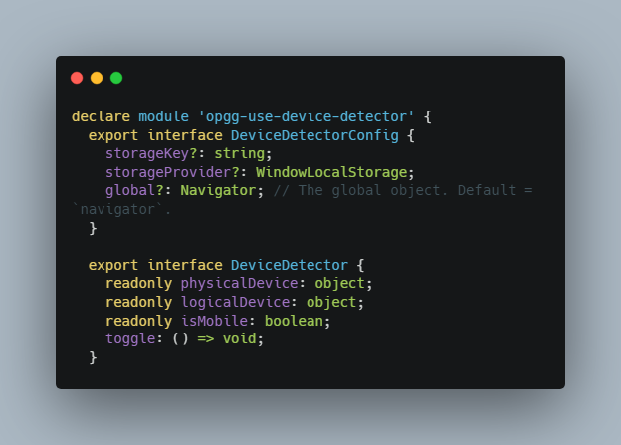The image size is (621, 445).
Task: Click the comment about global object
Action: 403,190
